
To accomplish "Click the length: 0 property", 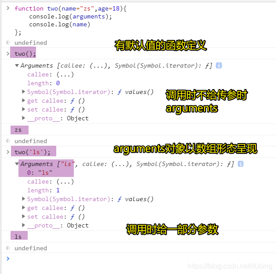I will [x=44, y=83].
